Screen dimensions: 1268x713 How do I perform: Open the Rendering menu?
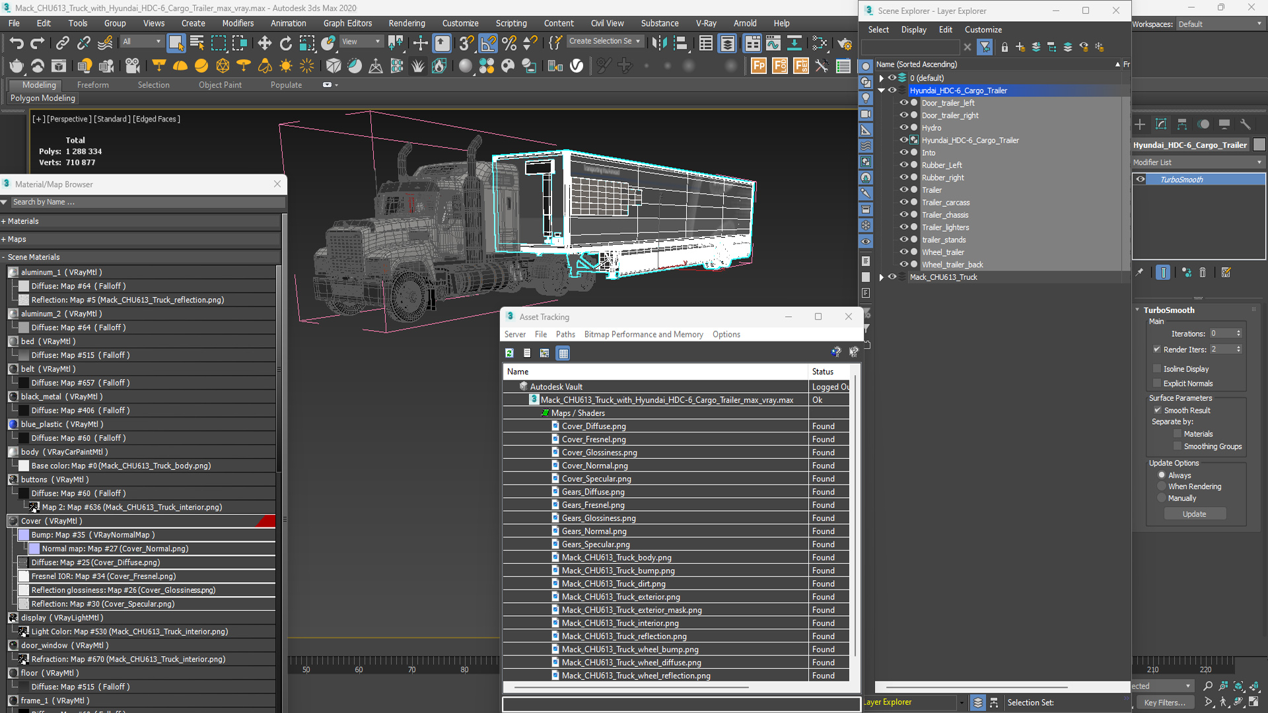(x=407, y=23)
